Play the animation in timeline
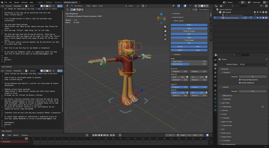The width and height of the screenshot is (269, 148). coord(101,135)
